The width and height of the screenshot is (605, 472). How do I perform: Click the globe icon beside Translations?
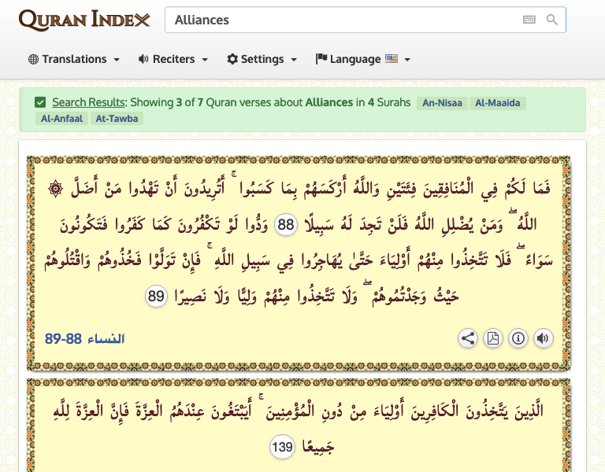(34, 59)
